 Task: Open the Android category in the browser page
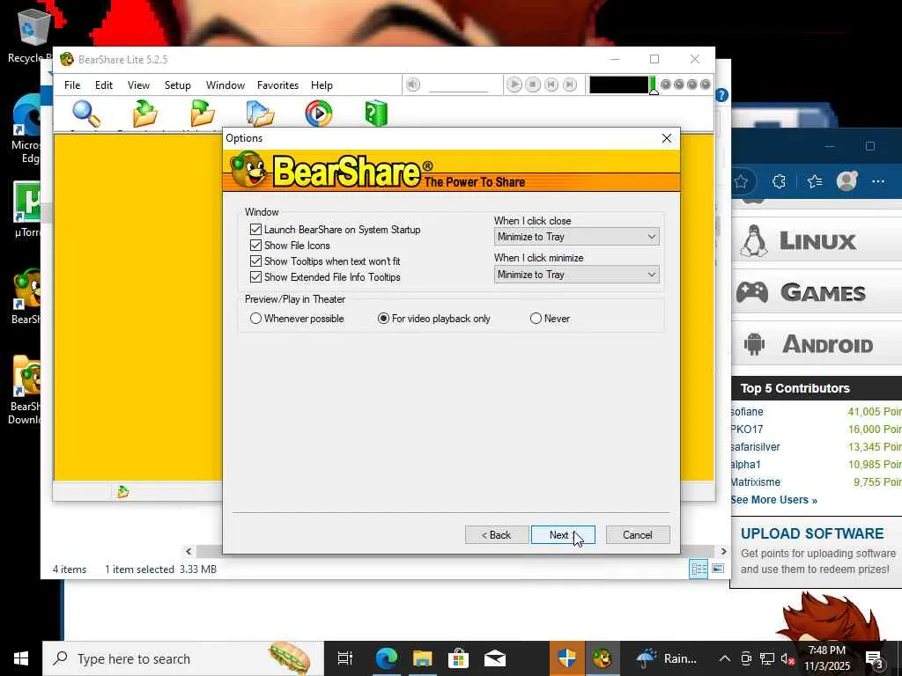coord(817,344)
